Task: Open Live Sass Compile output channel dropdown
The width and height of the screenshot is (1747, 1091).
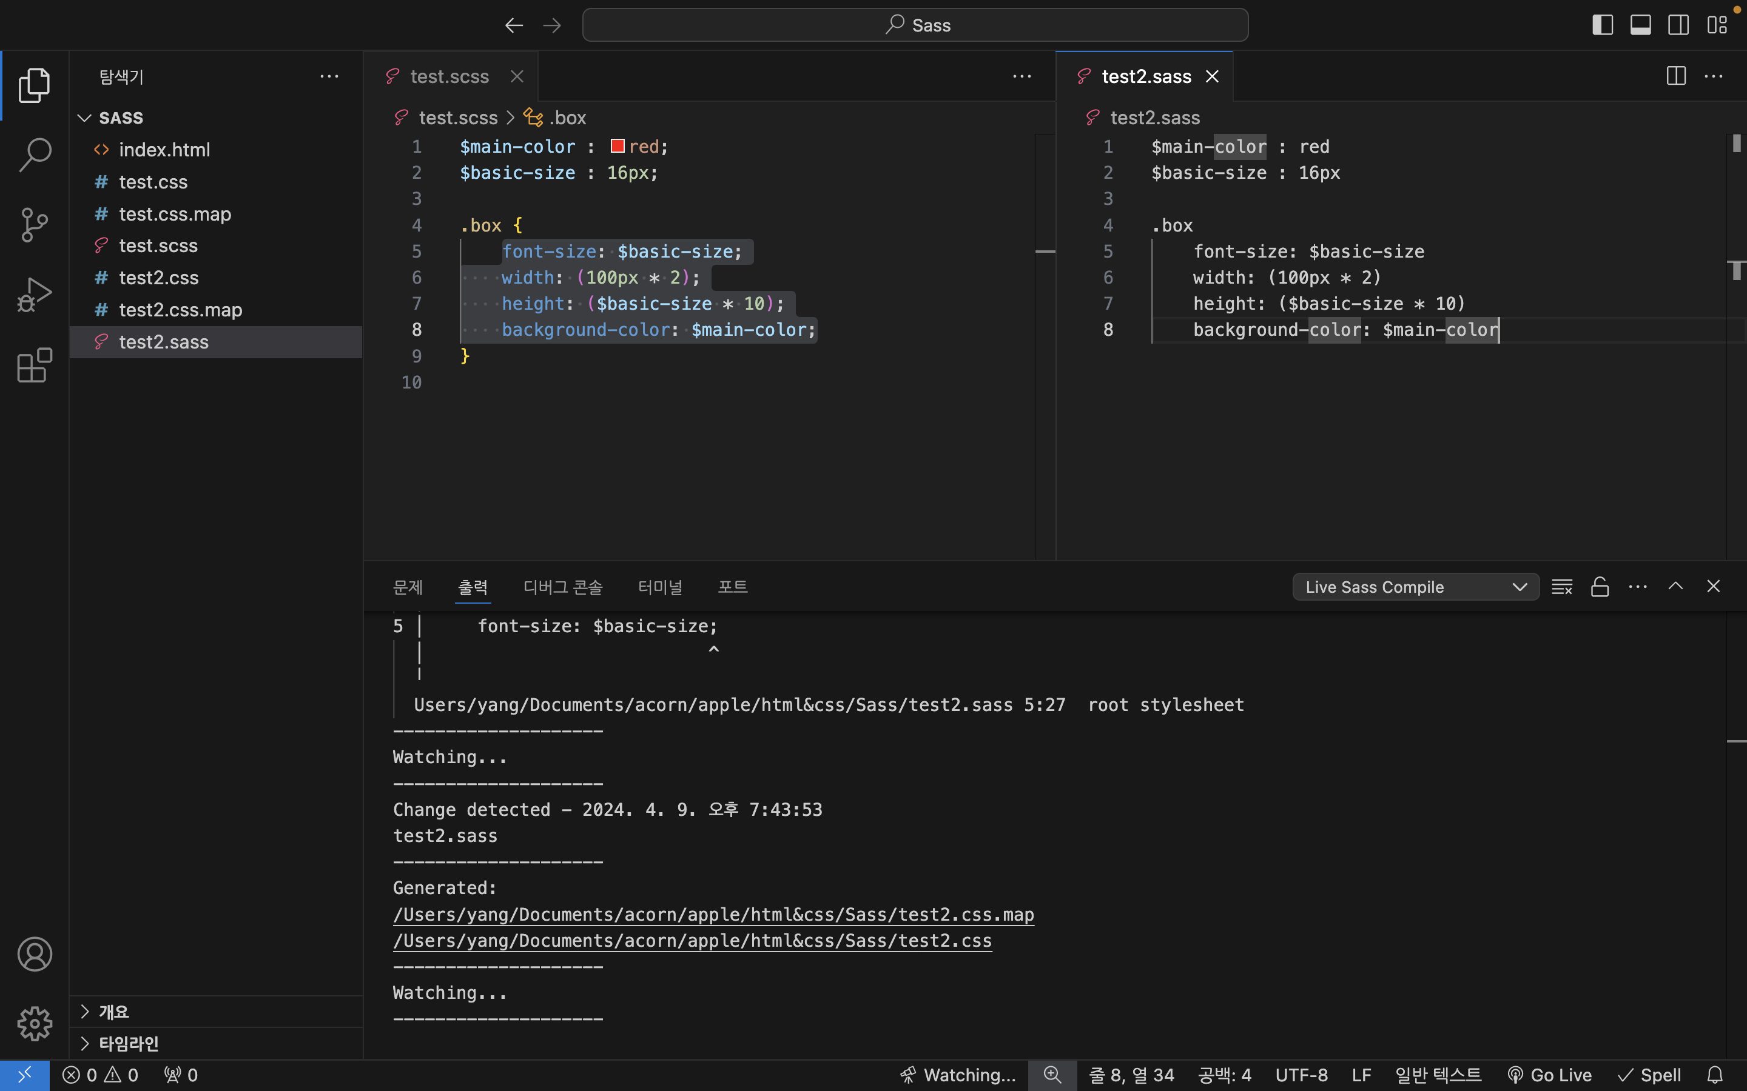Action: coord(1415,587)
